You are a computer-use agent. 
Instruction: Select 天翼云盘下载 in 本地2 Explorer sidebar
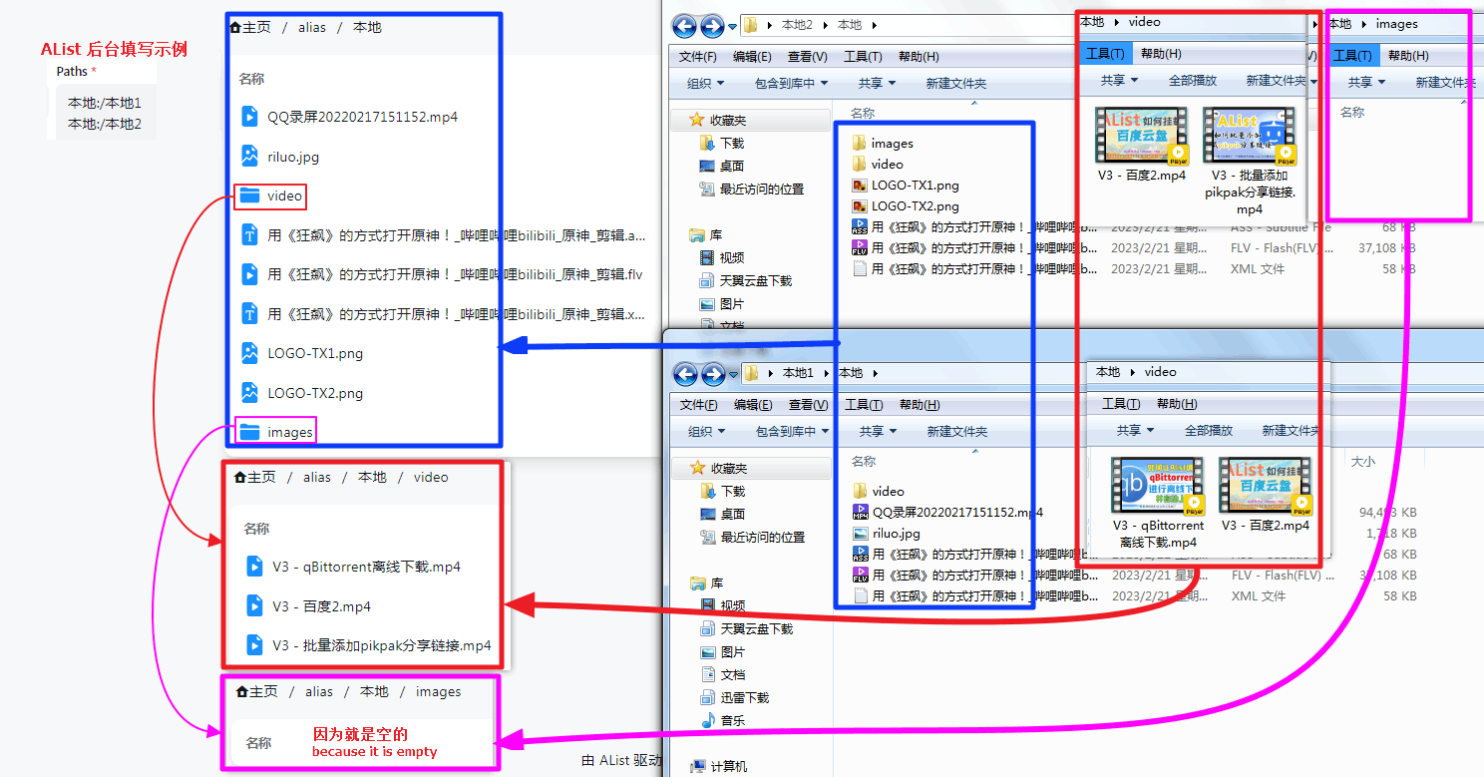click(x=745, y=280)
